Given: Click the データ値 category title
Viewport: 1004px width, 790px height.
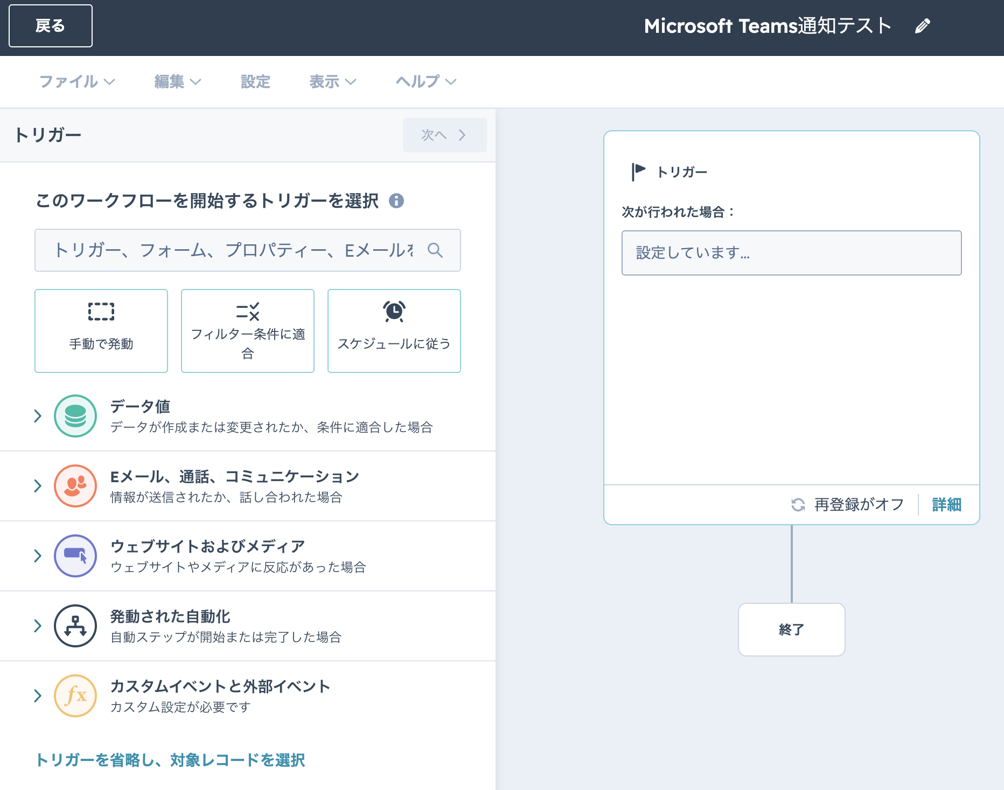Looking at the screenshot, I should (x=140, y=406).
